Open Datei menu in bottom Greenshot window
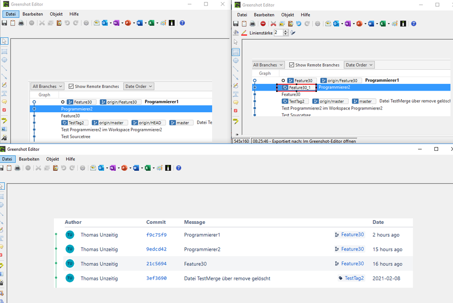The image size is (453, 303). click(7, 159)
